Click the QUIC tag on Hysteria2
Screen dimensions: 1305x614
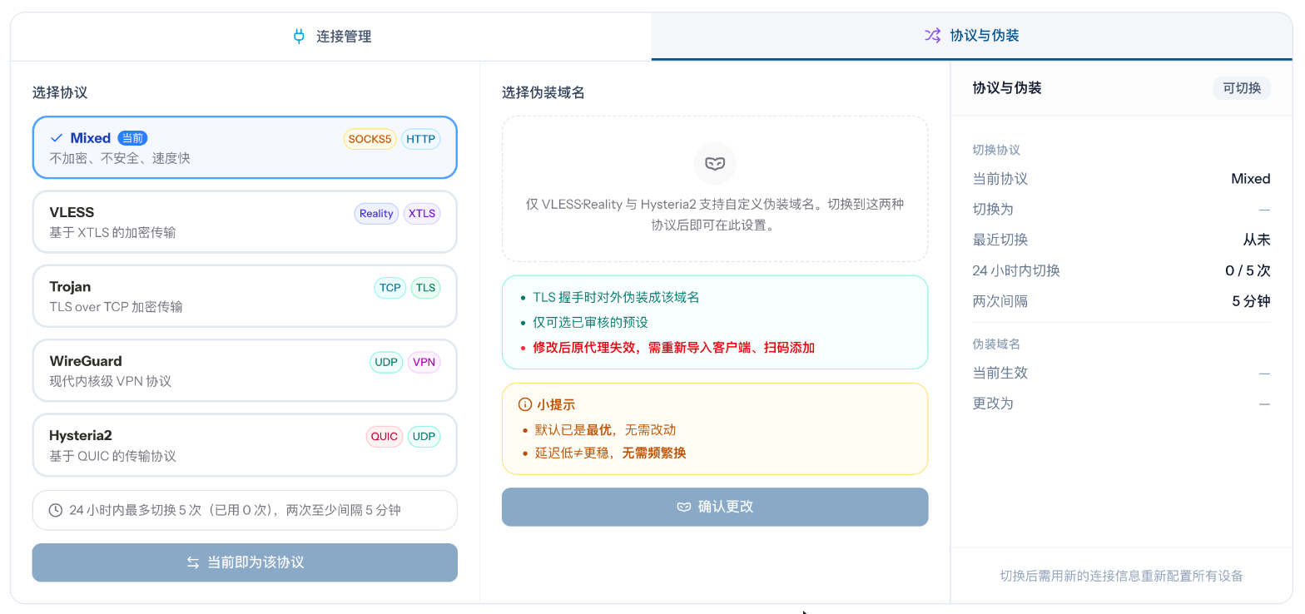[x=385, y=437]
